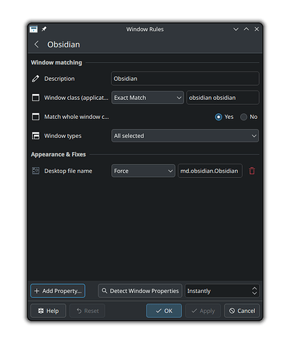Select No for match whole window class

click(244, 117)
